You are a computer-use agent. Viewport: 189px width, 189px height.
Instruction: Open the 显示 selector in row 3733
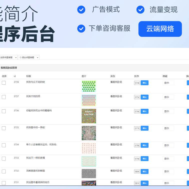[x=168, y=159]
